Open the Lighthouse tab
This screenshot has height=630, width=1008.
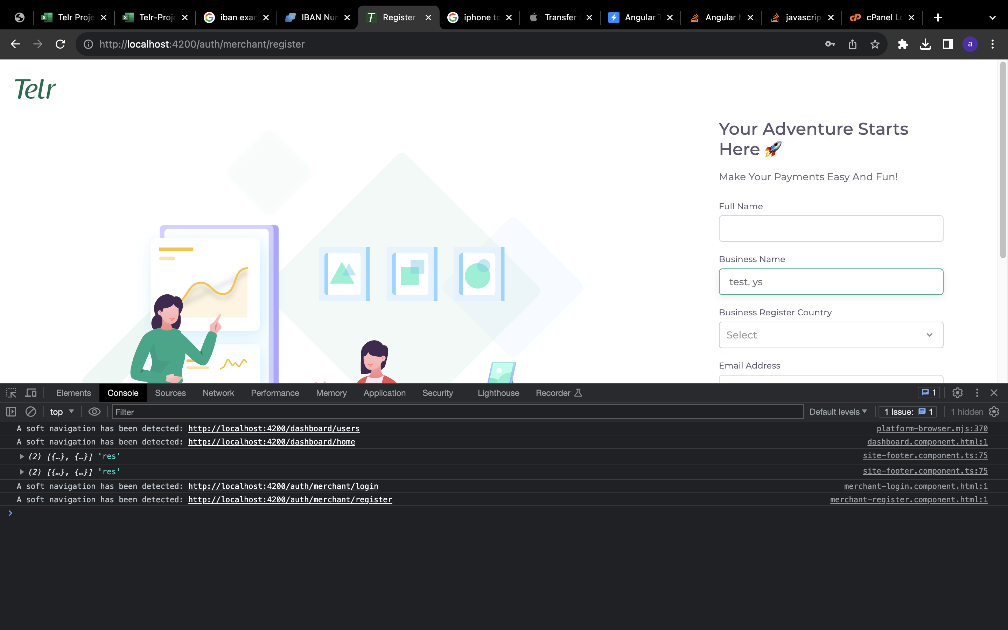coord(498,393)
